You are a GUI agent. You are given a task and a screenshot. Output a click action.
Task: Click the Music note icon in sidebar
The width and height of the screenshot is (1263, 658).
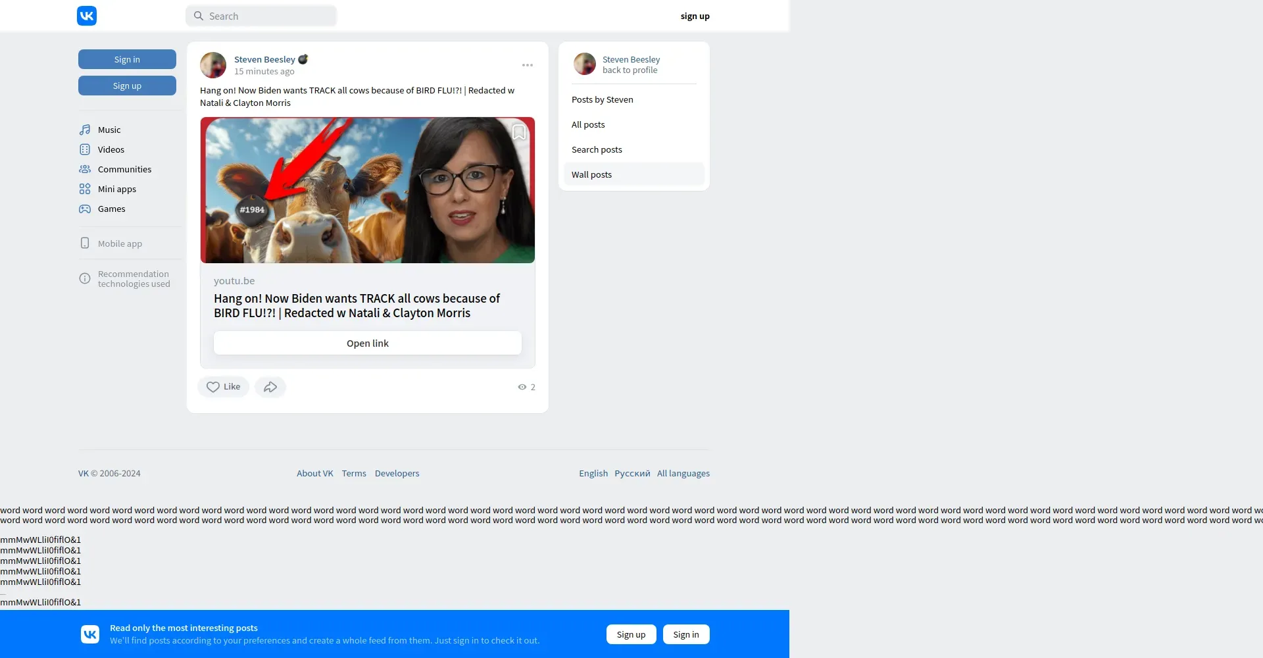[85, 130]
